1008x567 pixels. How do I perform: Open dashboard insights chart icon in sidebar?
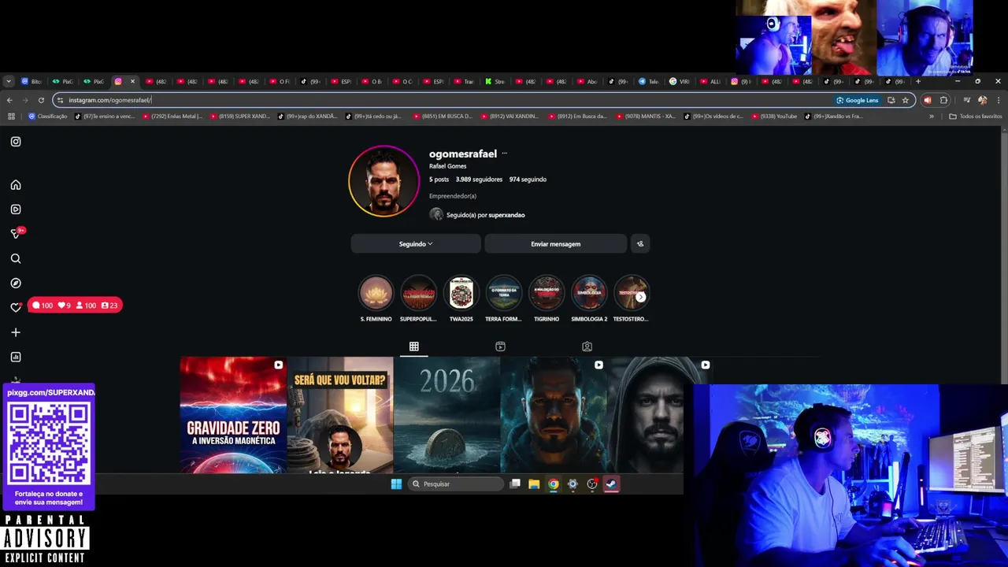pyautogui.click(x=16, y=357)
